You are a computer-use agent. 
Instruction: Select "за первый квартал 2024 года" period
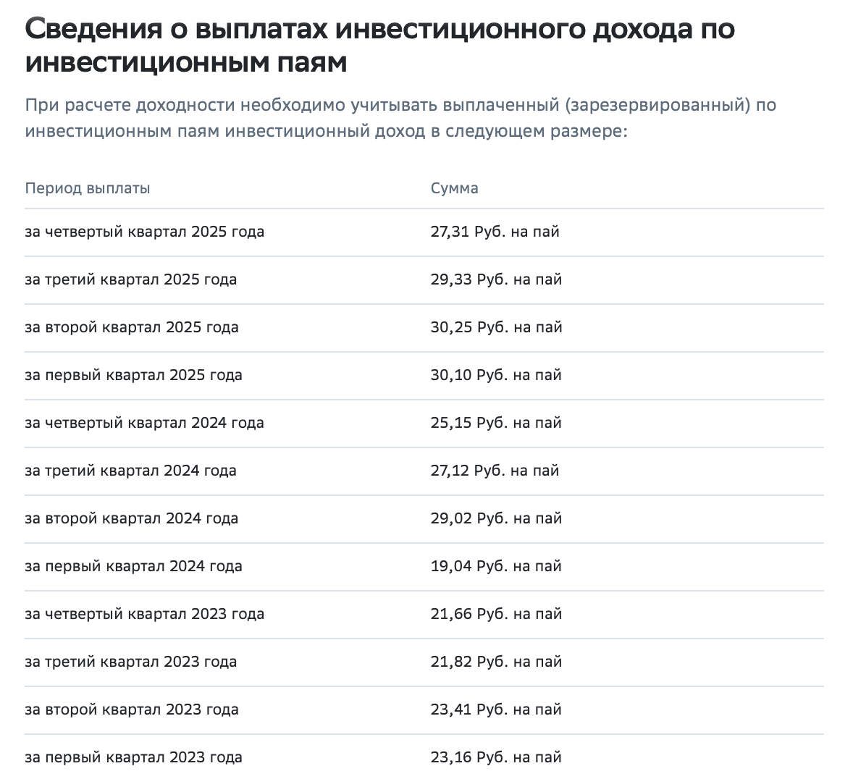click(x=133, y=566)
